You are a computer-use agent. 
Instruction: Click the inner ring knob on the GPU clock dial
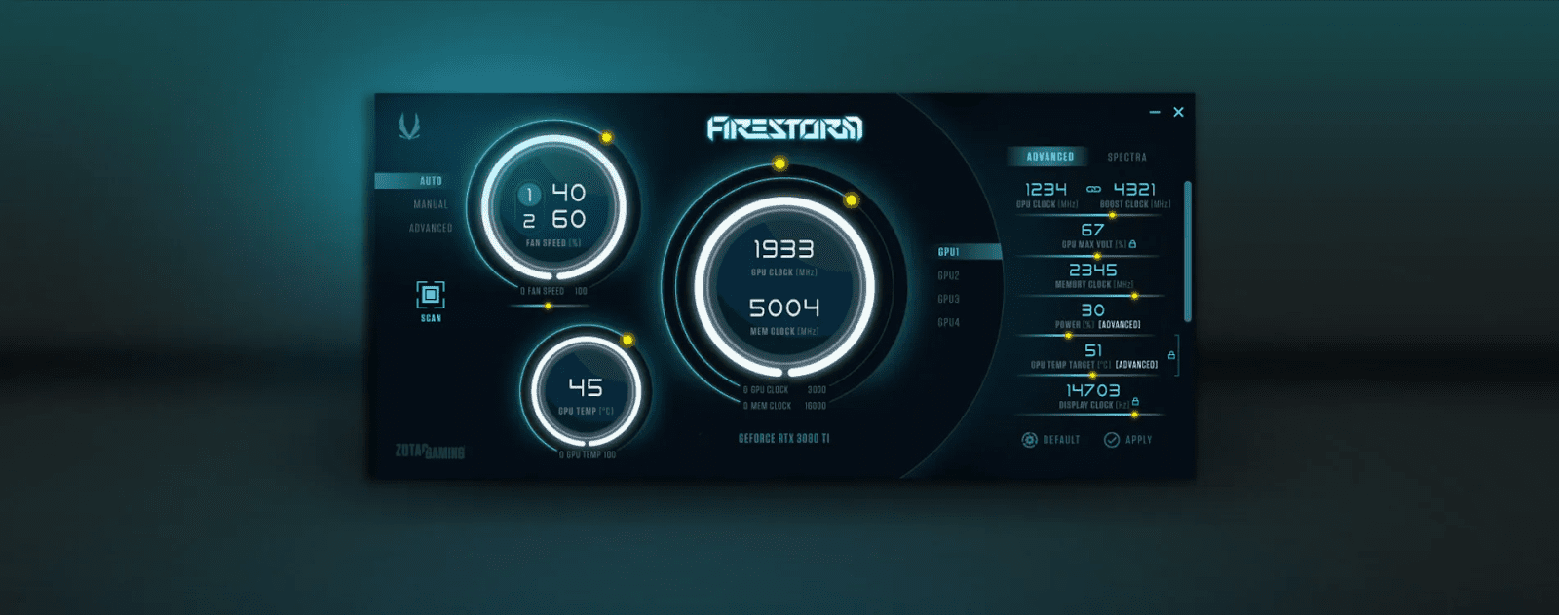coord(851,199)
